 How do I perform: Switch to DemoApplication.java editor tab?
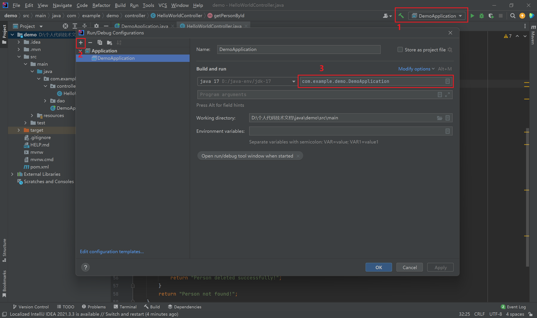point(145,26)
